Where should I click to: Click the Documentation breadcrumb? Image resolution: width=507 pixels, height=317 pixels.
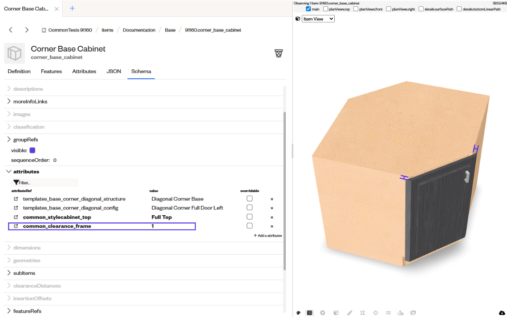point(139,30)
